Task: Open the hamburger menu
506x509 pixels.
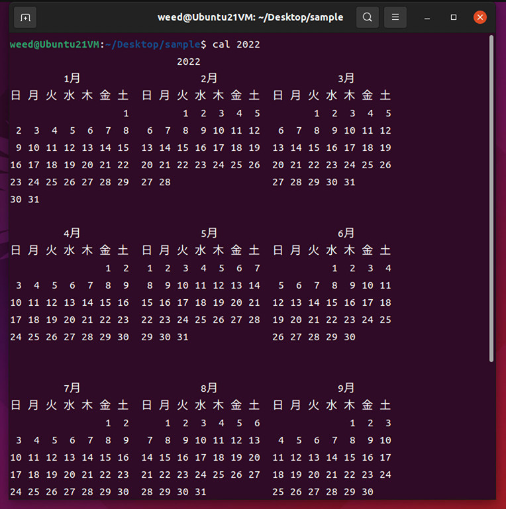Action: 395,17
